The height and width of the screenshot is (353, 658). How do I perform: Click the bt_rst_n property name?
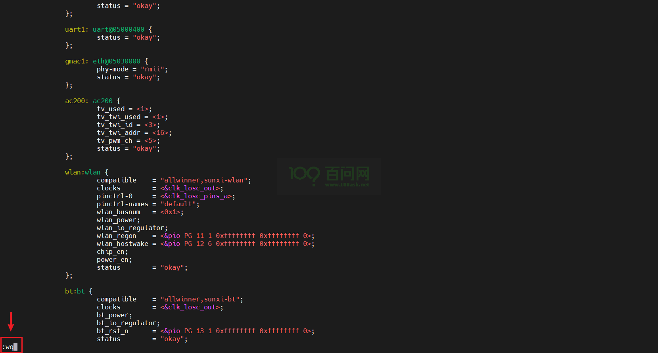113,331
